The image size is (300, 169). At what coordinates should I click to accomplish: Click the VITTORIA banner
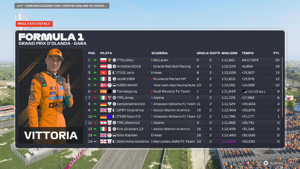[x=51, y=135]
